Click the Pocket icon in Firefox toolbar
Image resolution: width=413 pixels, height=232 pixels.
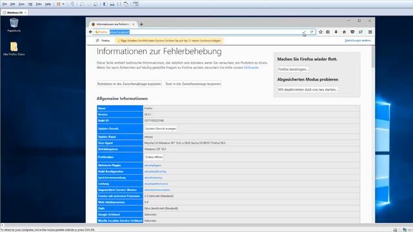click(352, 32)
